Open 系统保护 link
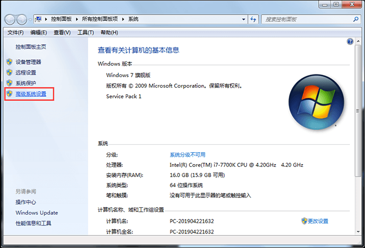This screenshot has height=248, width=365. (x=26, y=83)
